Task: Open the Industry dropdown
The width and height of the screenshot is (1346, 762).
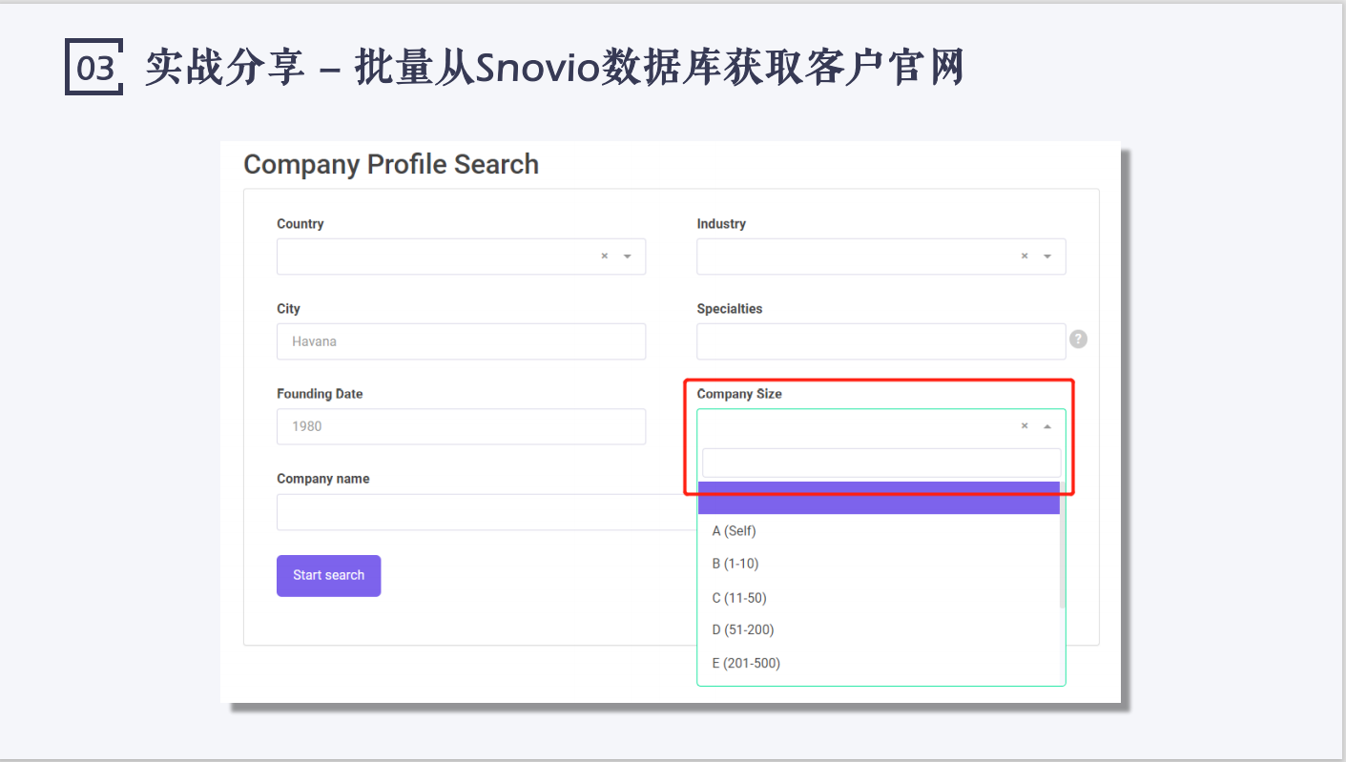Action: [880, 257]
